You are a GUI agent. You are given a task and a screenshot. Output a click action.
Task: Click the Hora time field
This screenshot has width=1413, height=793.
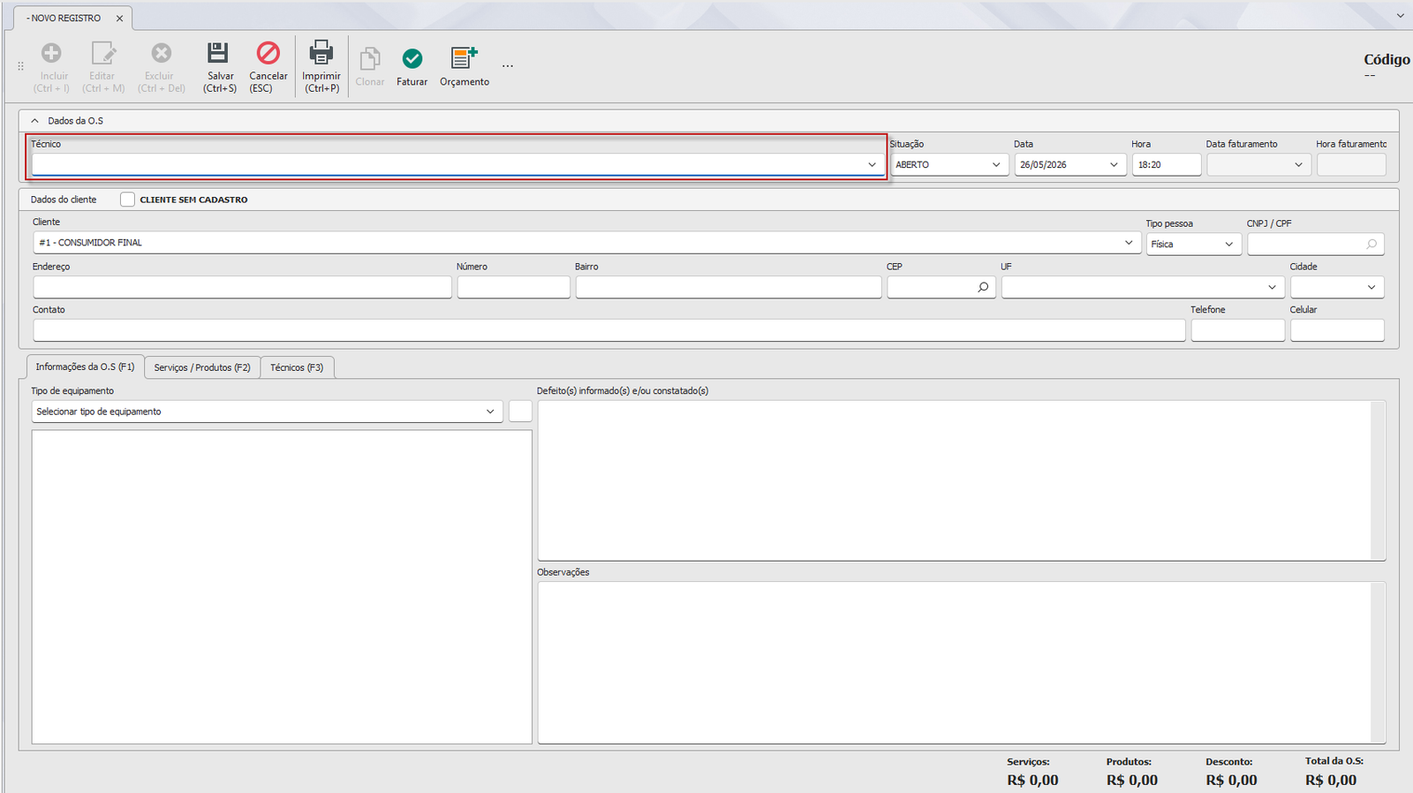(x=1167, y=165)
